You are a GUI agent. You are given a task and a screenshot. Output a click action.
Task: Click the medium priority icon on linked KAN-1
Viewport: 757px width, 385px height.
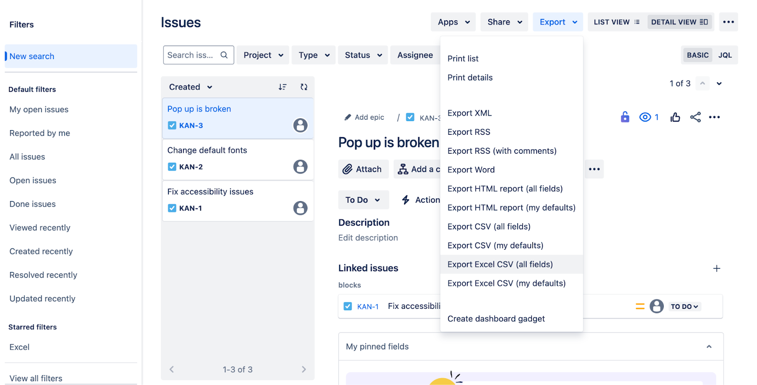pyautogui.click(x=640, y=306)
